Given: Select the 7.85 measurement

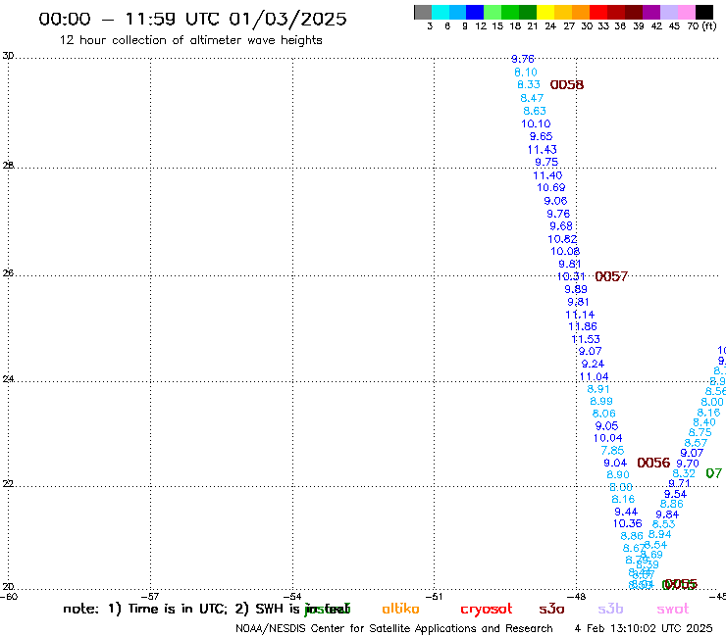Looking at the screenshot, I should pos(612,451).
